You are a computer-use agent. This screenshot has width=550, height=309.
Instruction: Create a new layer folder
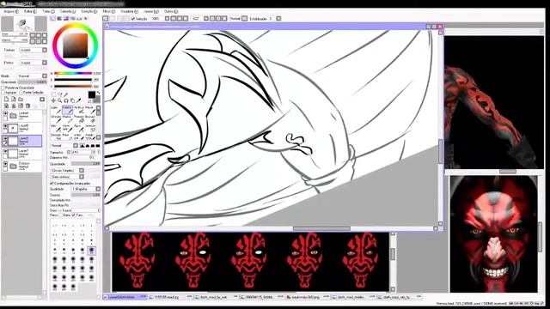[x=21, y=100]
